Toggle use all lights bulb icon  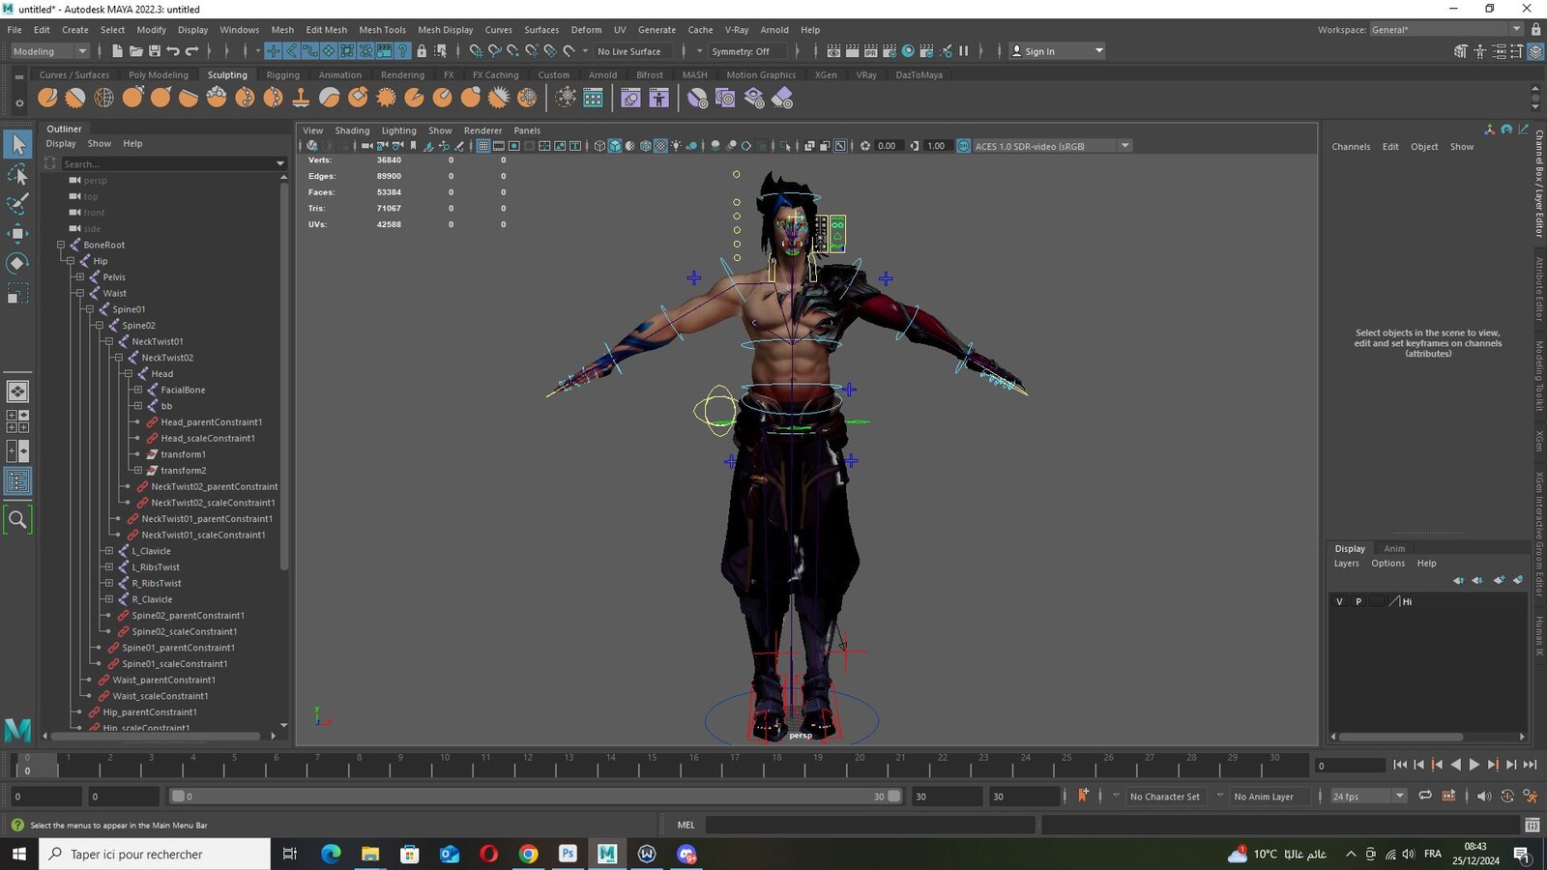[677, 146]
